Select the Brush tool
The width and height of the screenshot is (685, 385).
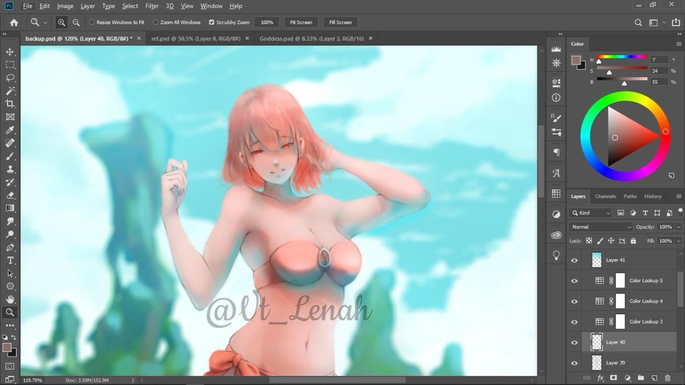coord(10,156)
